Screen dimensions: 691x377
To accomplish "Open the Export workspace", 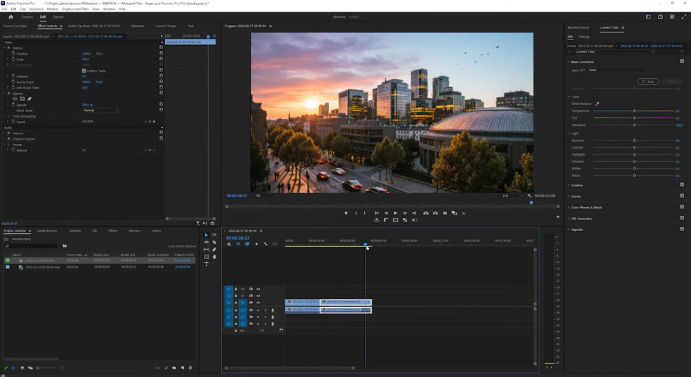I will point(58,17).
